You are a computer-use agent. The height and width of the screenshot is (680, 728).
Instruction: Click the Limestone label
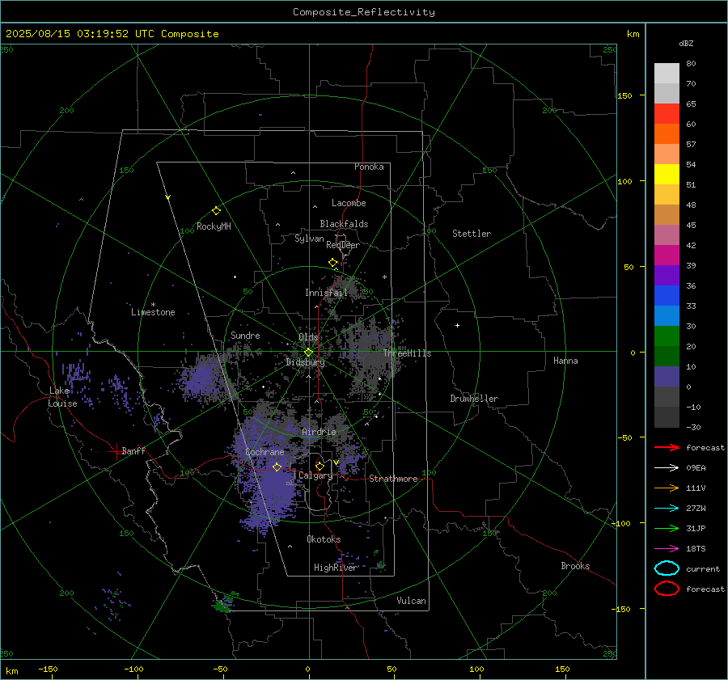pyautogui.click(x=153, y=312)
